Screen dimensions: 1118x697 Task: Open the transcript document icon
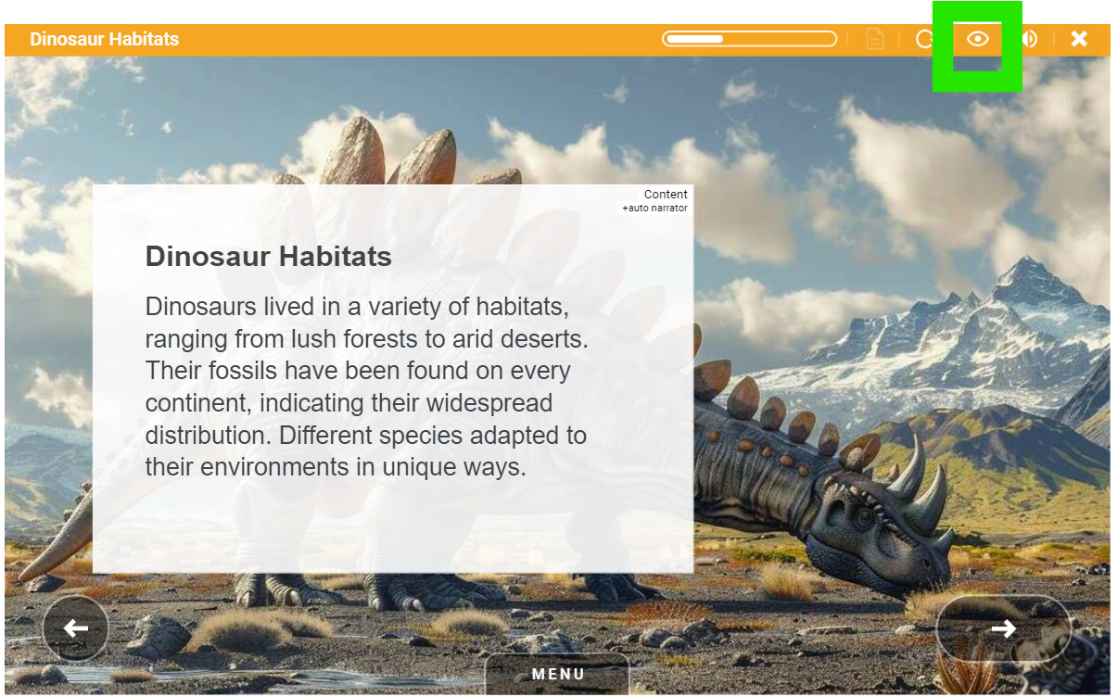click(x=874, y=39)
